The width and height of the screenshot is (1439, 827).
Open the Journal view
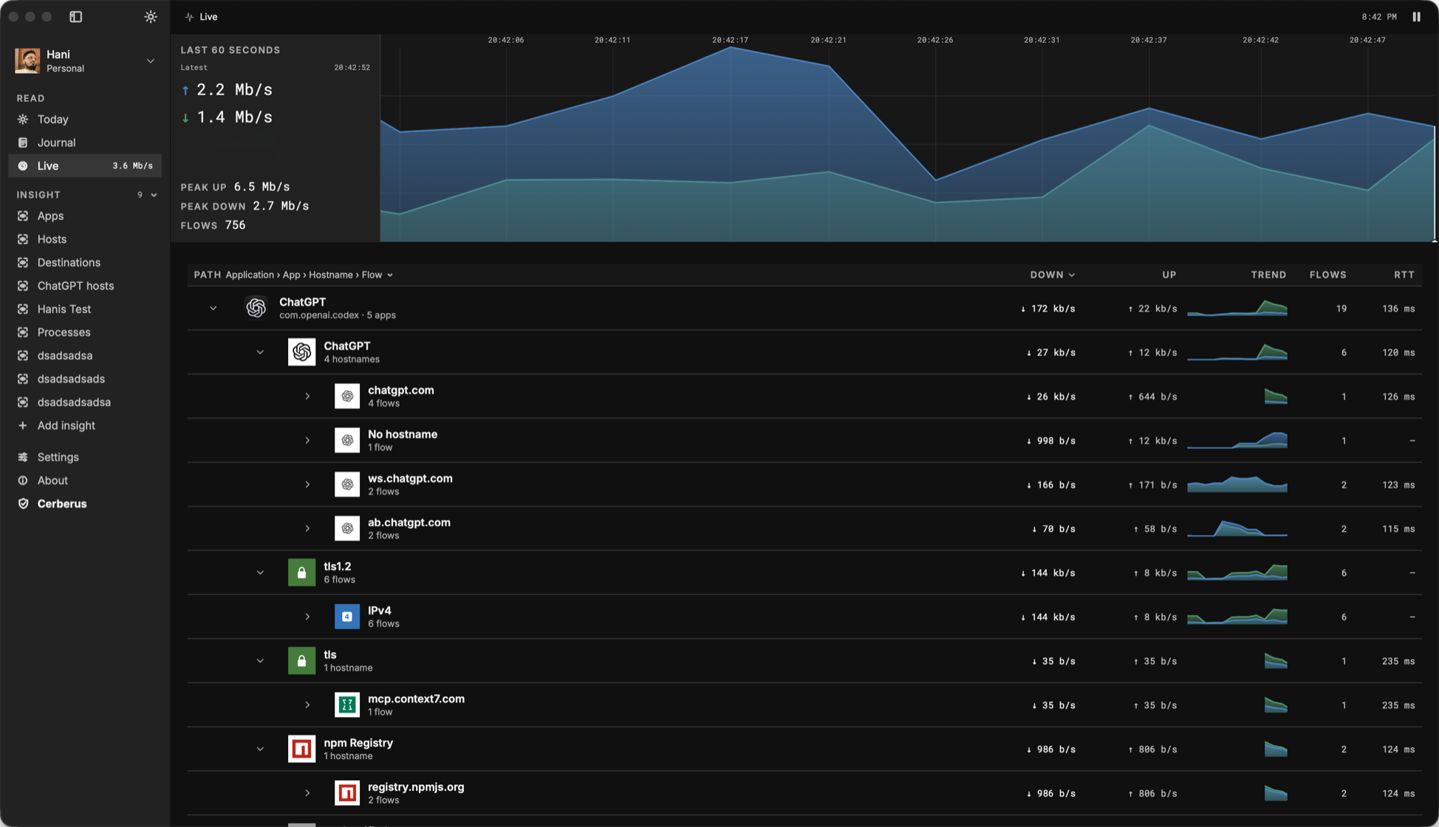pos(85,143)
